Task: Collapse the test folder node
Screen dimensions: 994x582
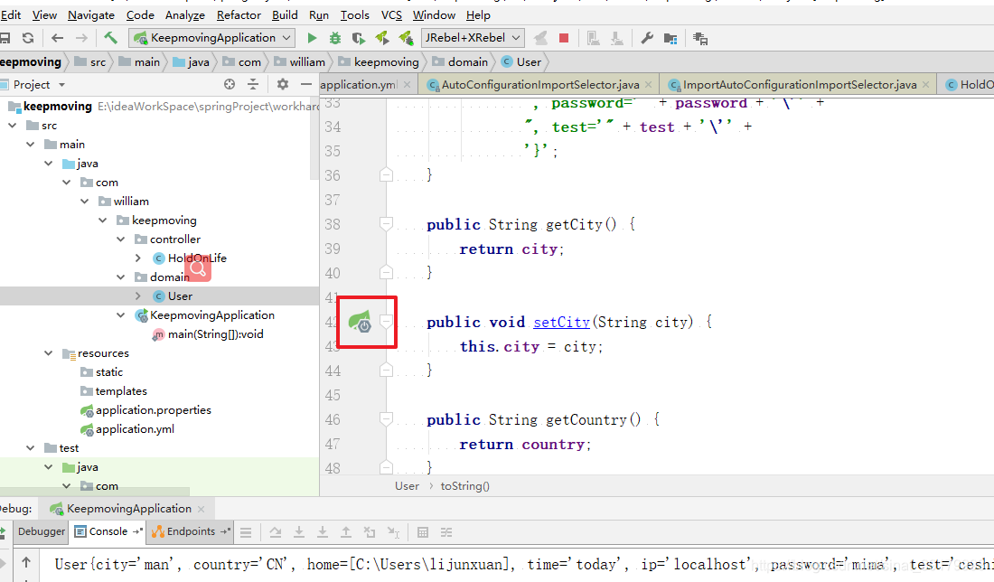Action: (31, 448)
